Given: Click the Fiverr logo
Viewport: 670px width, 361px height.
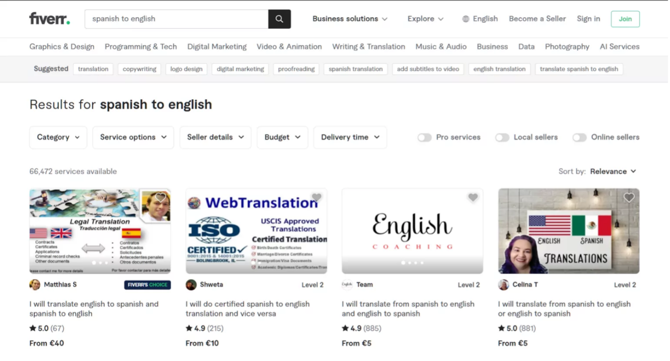Looking at the screenshot, I should click(50, 19).
